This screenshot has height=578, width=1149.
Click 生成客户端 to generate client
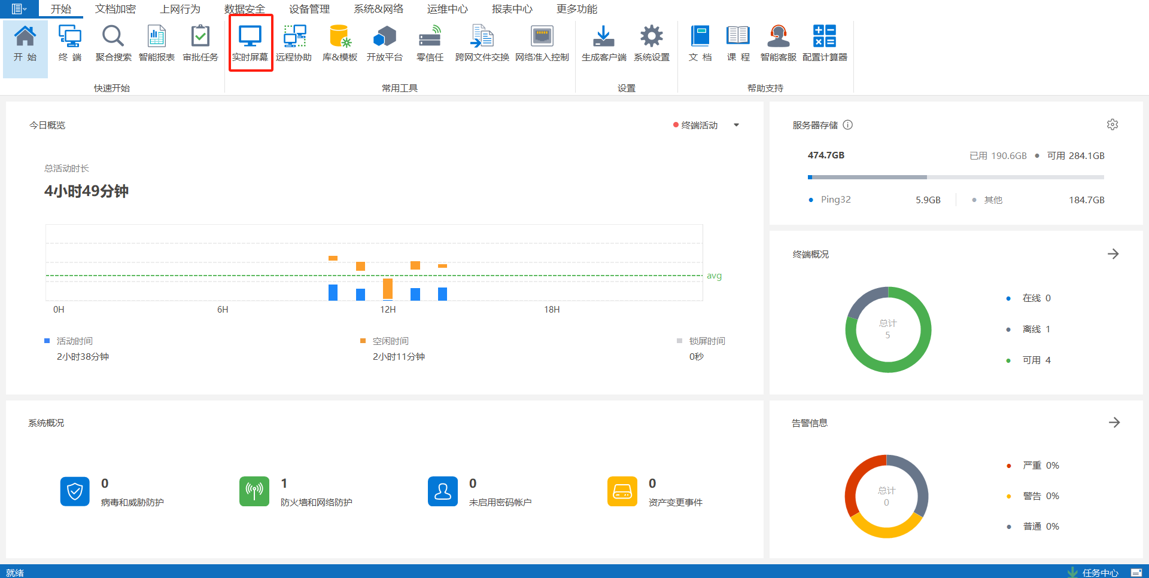tap(604, 43)
